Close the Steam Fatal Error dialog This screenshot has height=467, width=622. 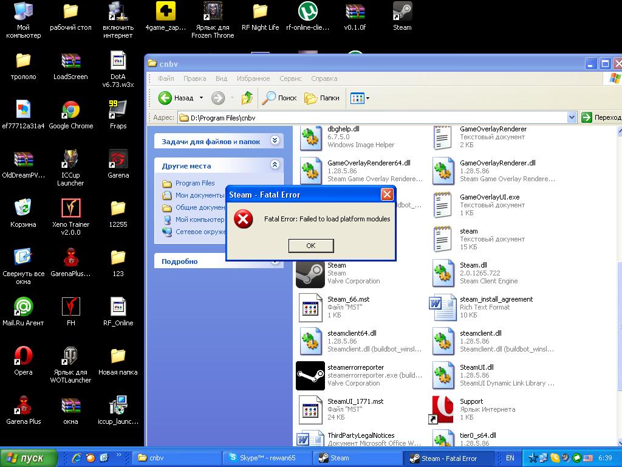(x=387, y=194)
